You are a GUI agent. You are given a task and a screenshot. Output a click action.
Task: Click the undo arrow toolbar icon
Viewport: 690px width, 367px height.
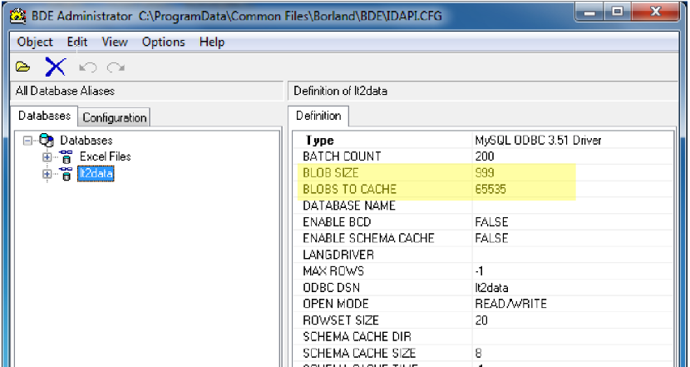[x=86, y=66]
